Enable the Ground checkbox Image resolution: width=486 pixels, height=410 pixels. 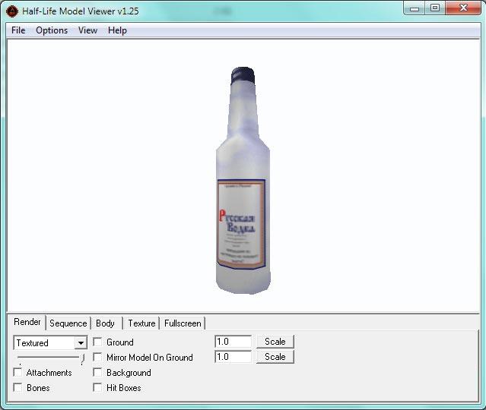(x=97, y=342)
